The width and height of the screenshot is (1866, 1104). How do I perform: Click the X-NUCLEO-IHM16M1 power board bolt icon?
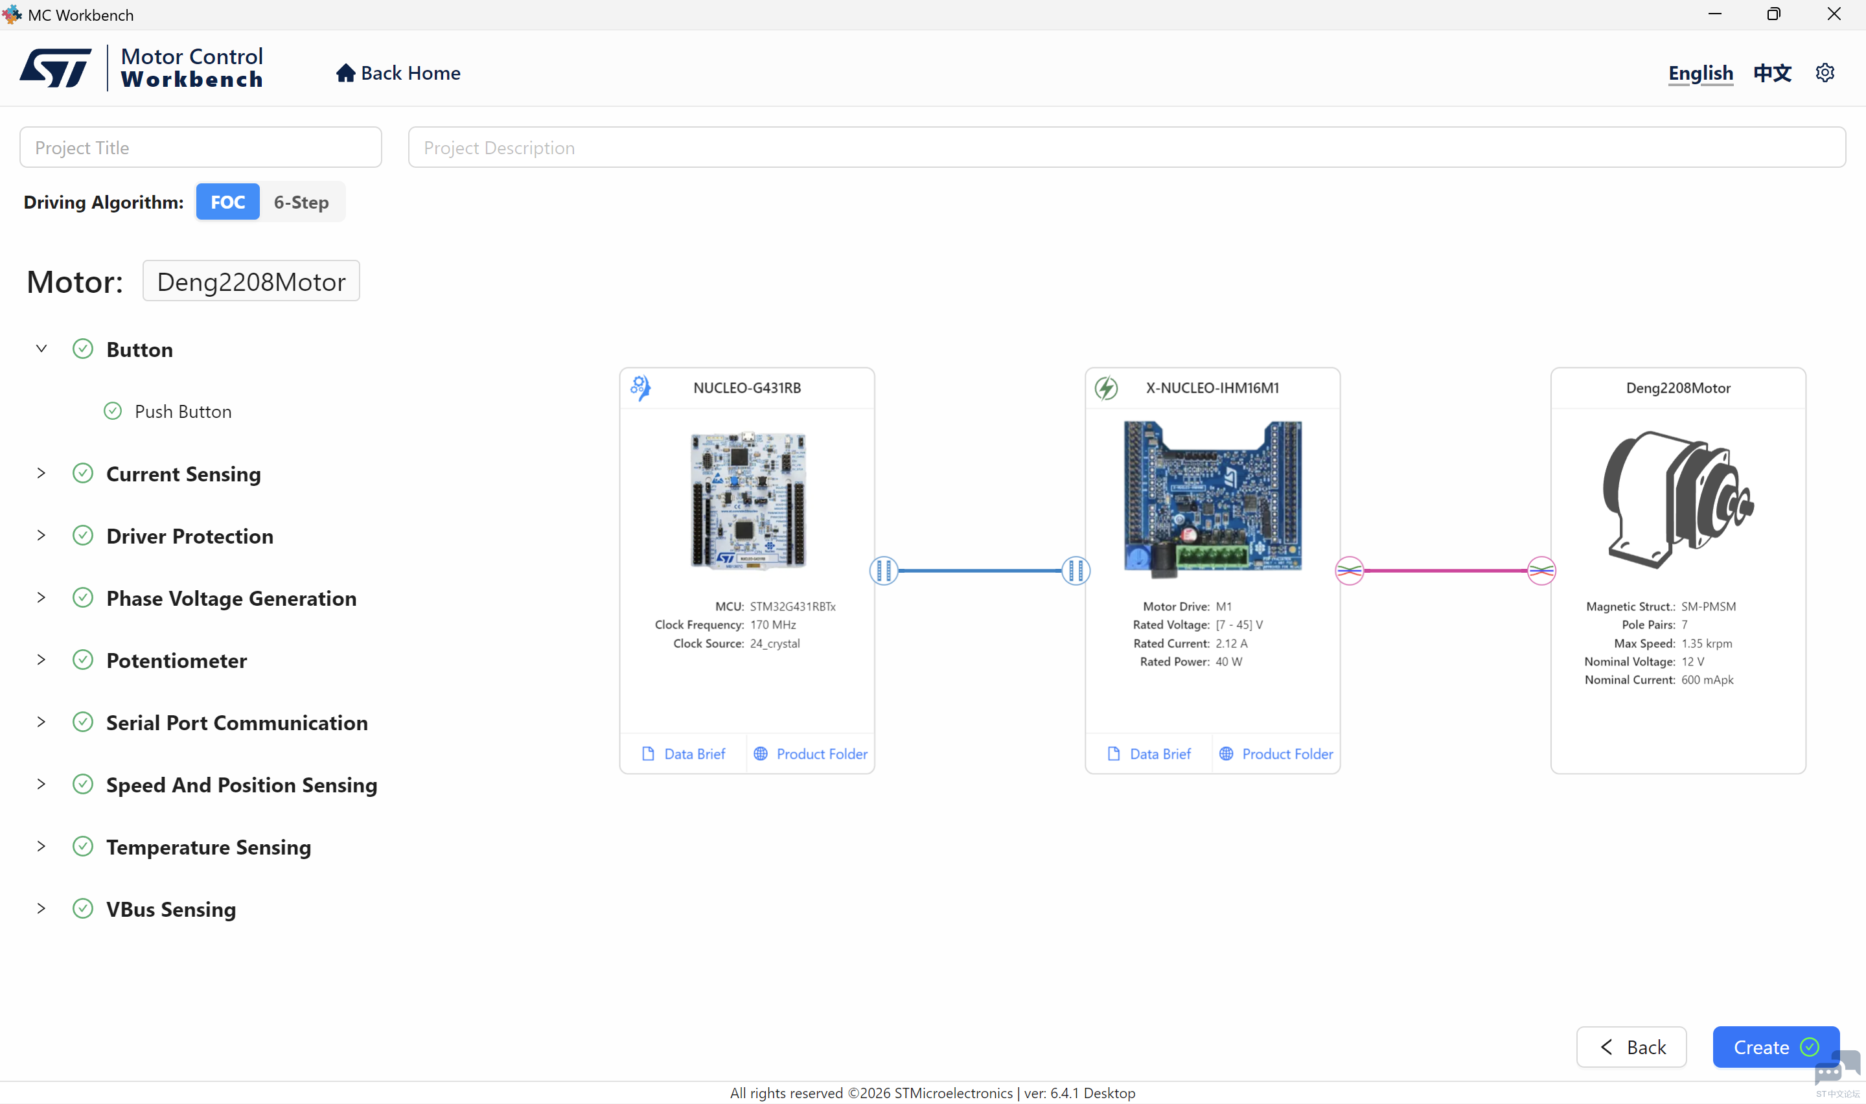click(x=1106, y=387)
